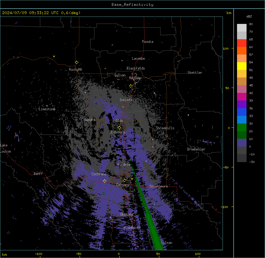This screenshot has width=265, height=258.
Task: Click the Limestone label
Action: [x=47, y=109]
